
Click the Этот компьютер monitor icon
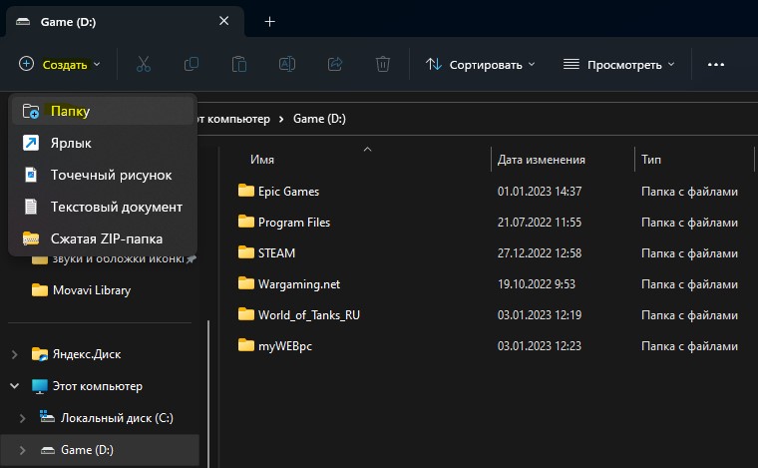(40, 386)
